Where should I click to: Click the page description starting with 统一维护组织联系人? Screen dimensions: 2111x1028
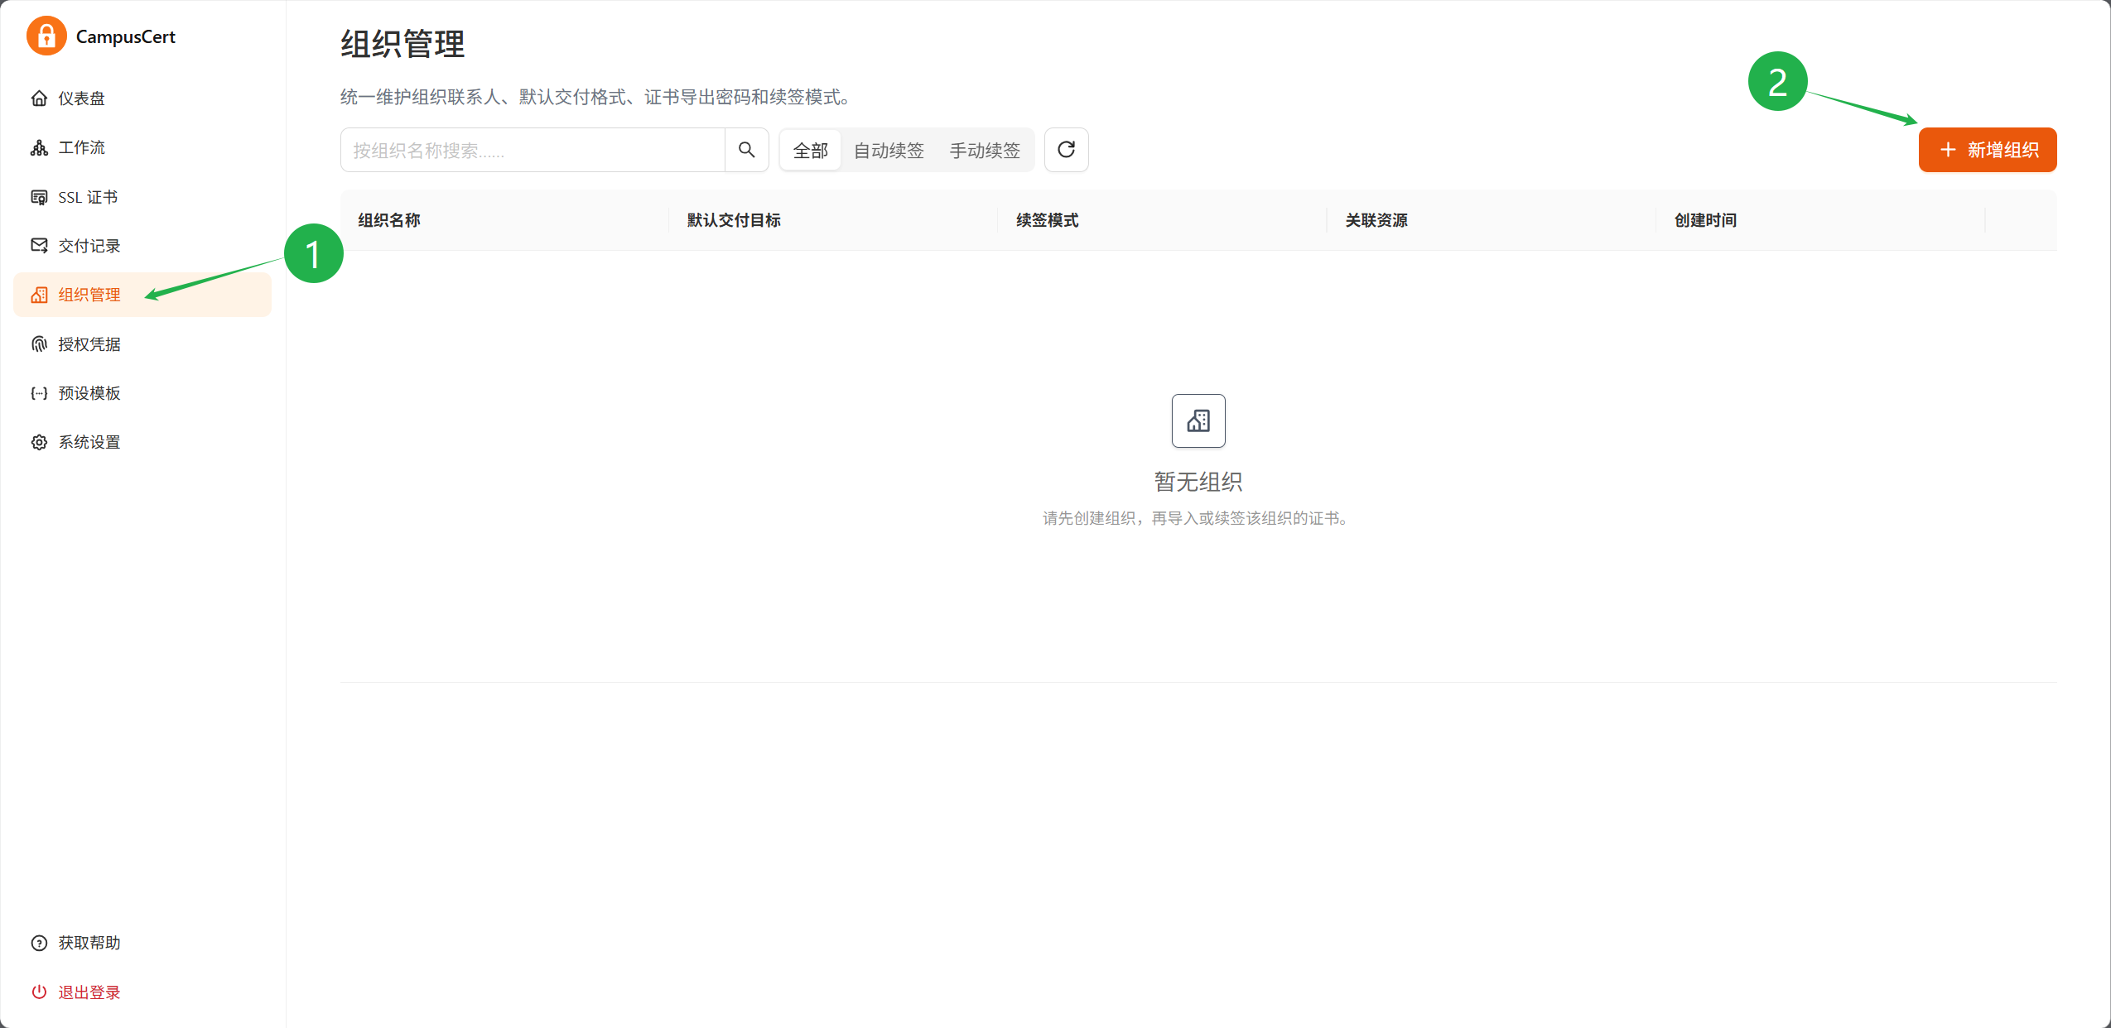pos(597,97)
